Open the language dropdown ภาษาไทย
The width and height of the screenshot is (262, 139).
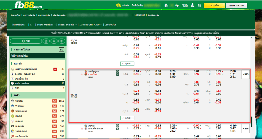(x=46, y=25)
